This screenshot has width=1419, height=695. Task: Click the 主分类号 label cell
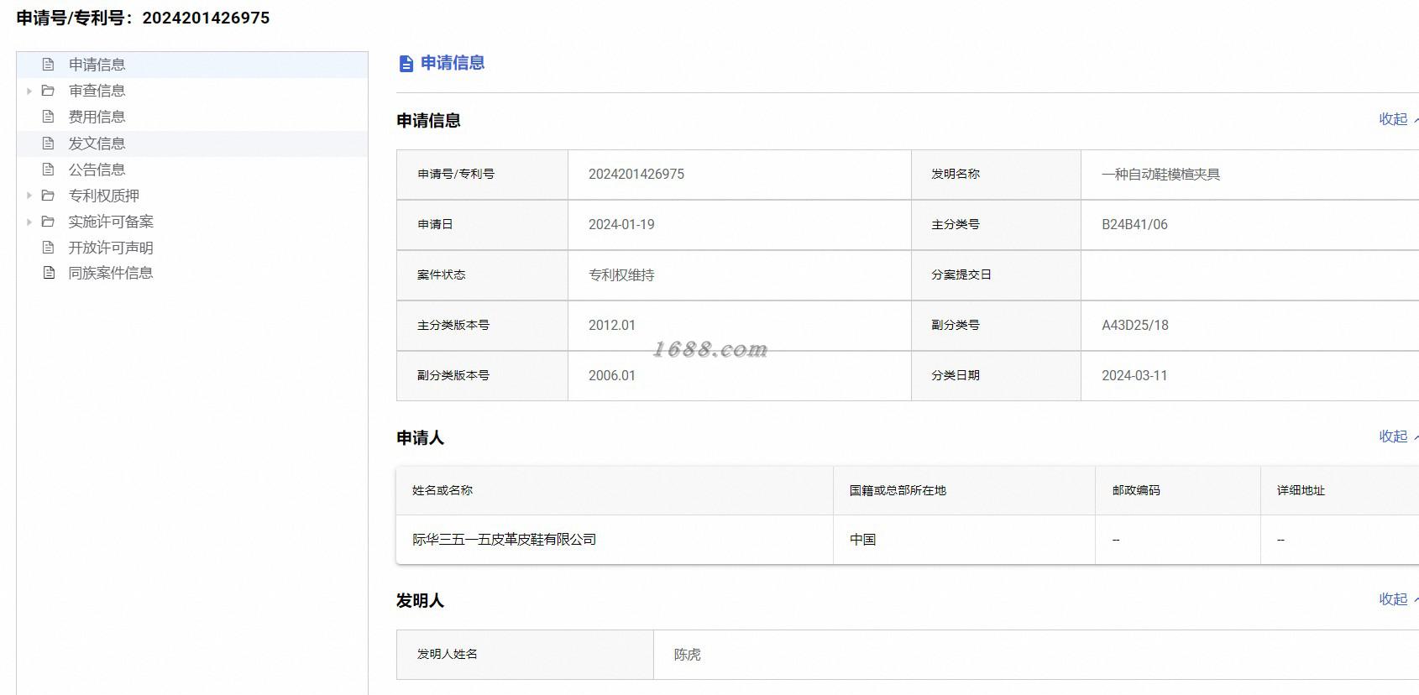[x=996, y=225]
